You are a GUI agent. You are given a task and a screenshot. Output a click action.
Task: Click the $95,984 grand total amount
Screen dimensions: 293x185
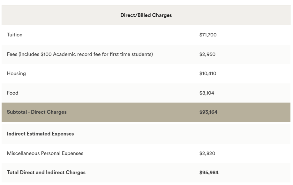pos(209,173)
